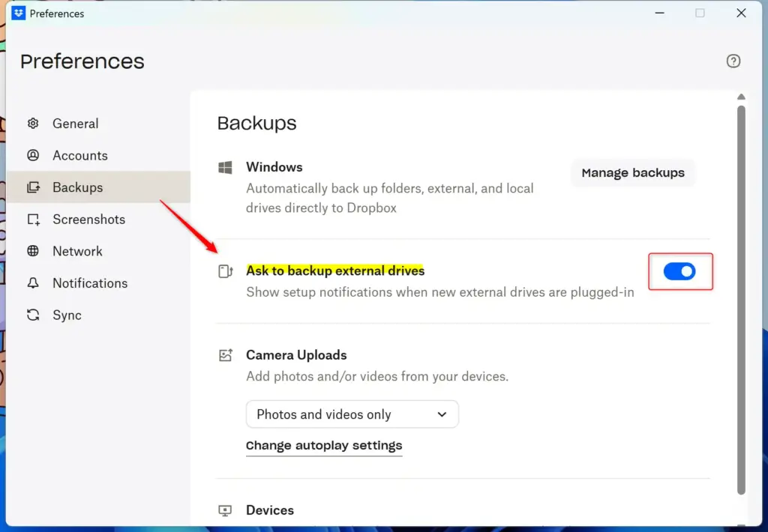Click the Dropbox logo in title bar
Viewport: 768px width, 532px height.
[x=18, y=13]
